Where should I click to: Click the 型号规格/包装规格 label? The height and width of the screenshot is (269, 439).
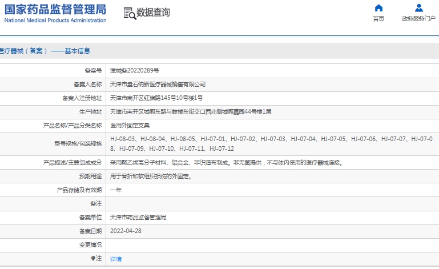pyautogui.click(x=78, y=144)
